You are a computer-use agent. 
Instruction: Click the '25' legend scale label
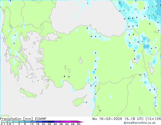coord(49,124)
